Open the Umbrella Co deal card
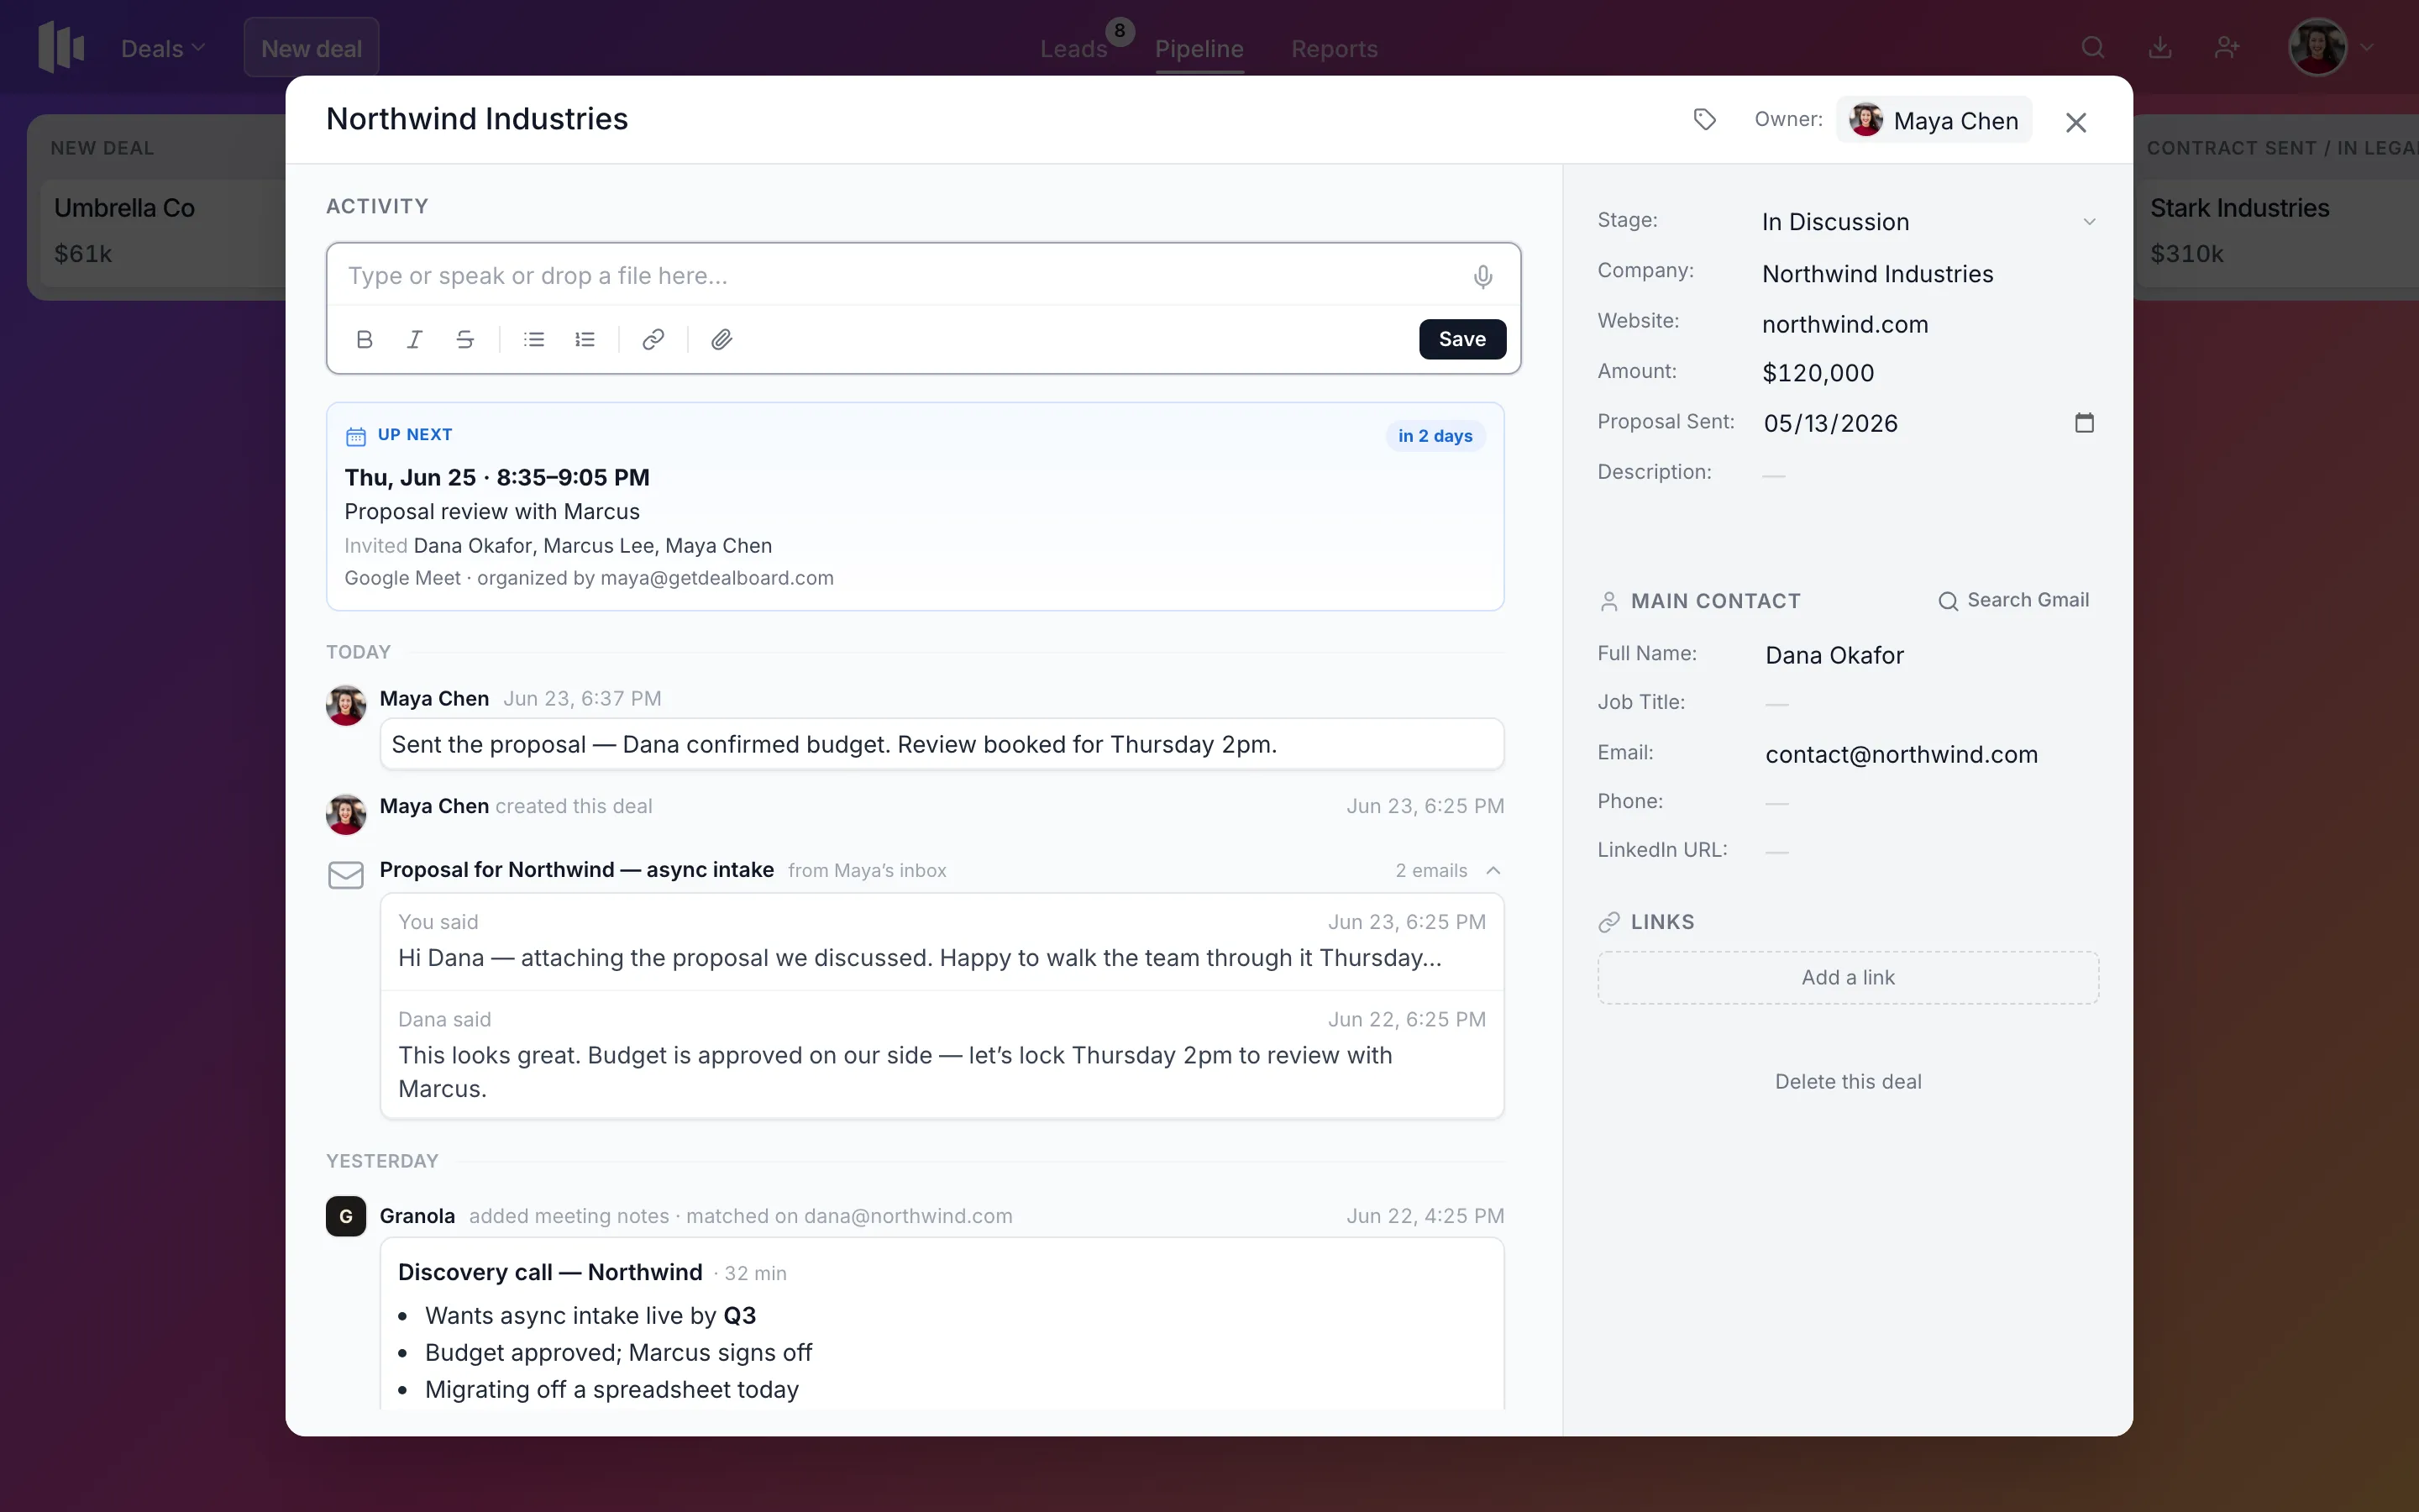 163,232
